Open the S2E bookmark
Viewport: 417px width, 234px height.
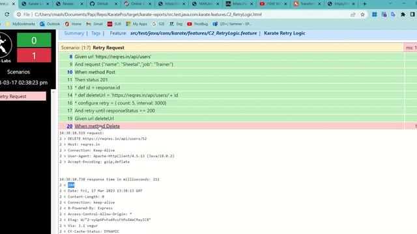[158, 24]
